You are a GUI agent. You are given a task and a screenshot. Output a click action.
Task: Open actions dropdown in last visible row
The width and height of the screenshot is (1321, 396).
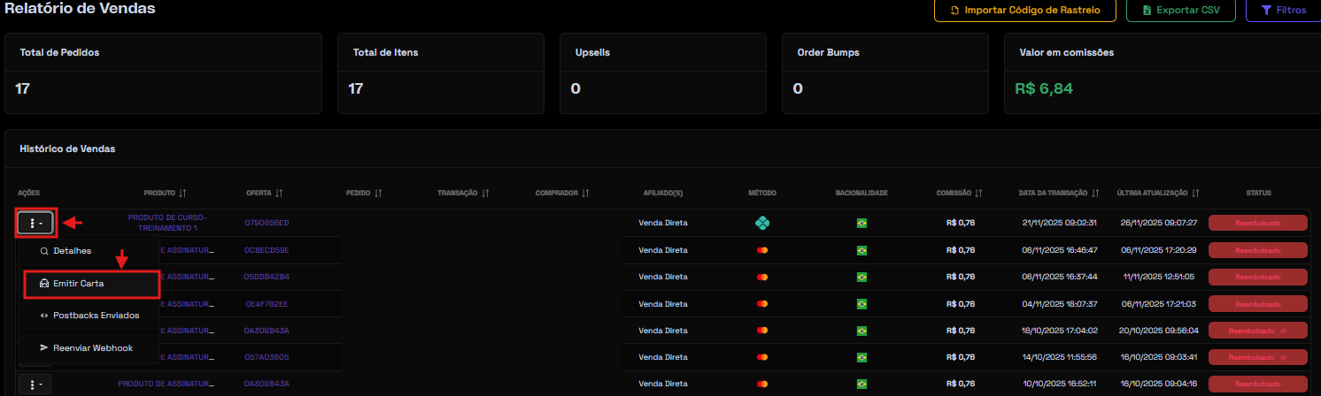tap(36, 384)
